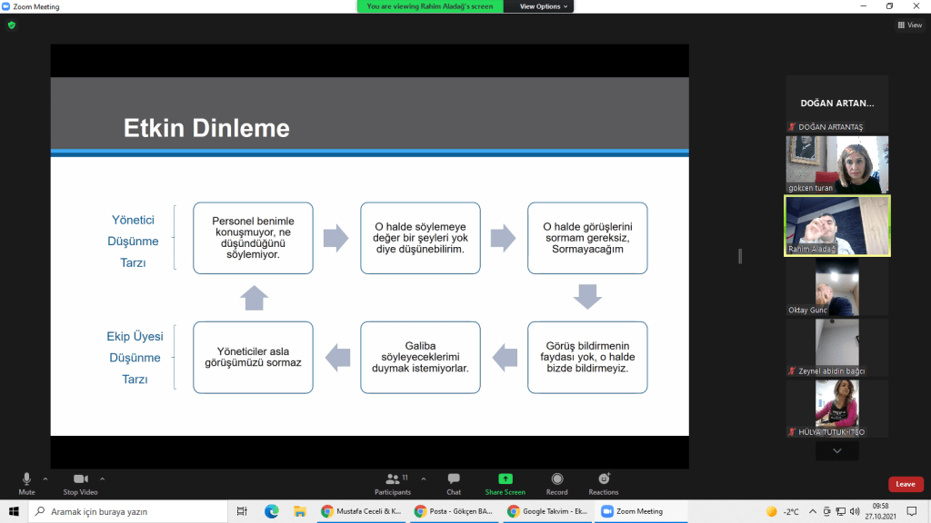931x523 pixels.
Task: Start recording with the Record button
Action: 556,479
